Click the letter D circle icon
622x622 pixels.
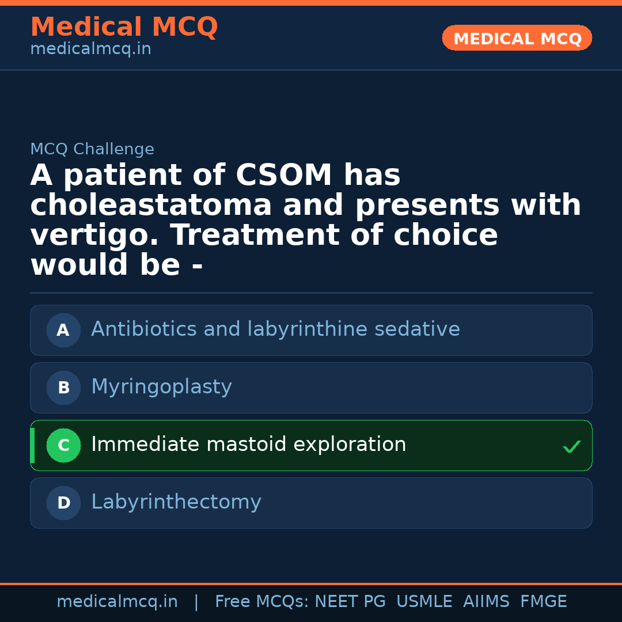(63, 503)
